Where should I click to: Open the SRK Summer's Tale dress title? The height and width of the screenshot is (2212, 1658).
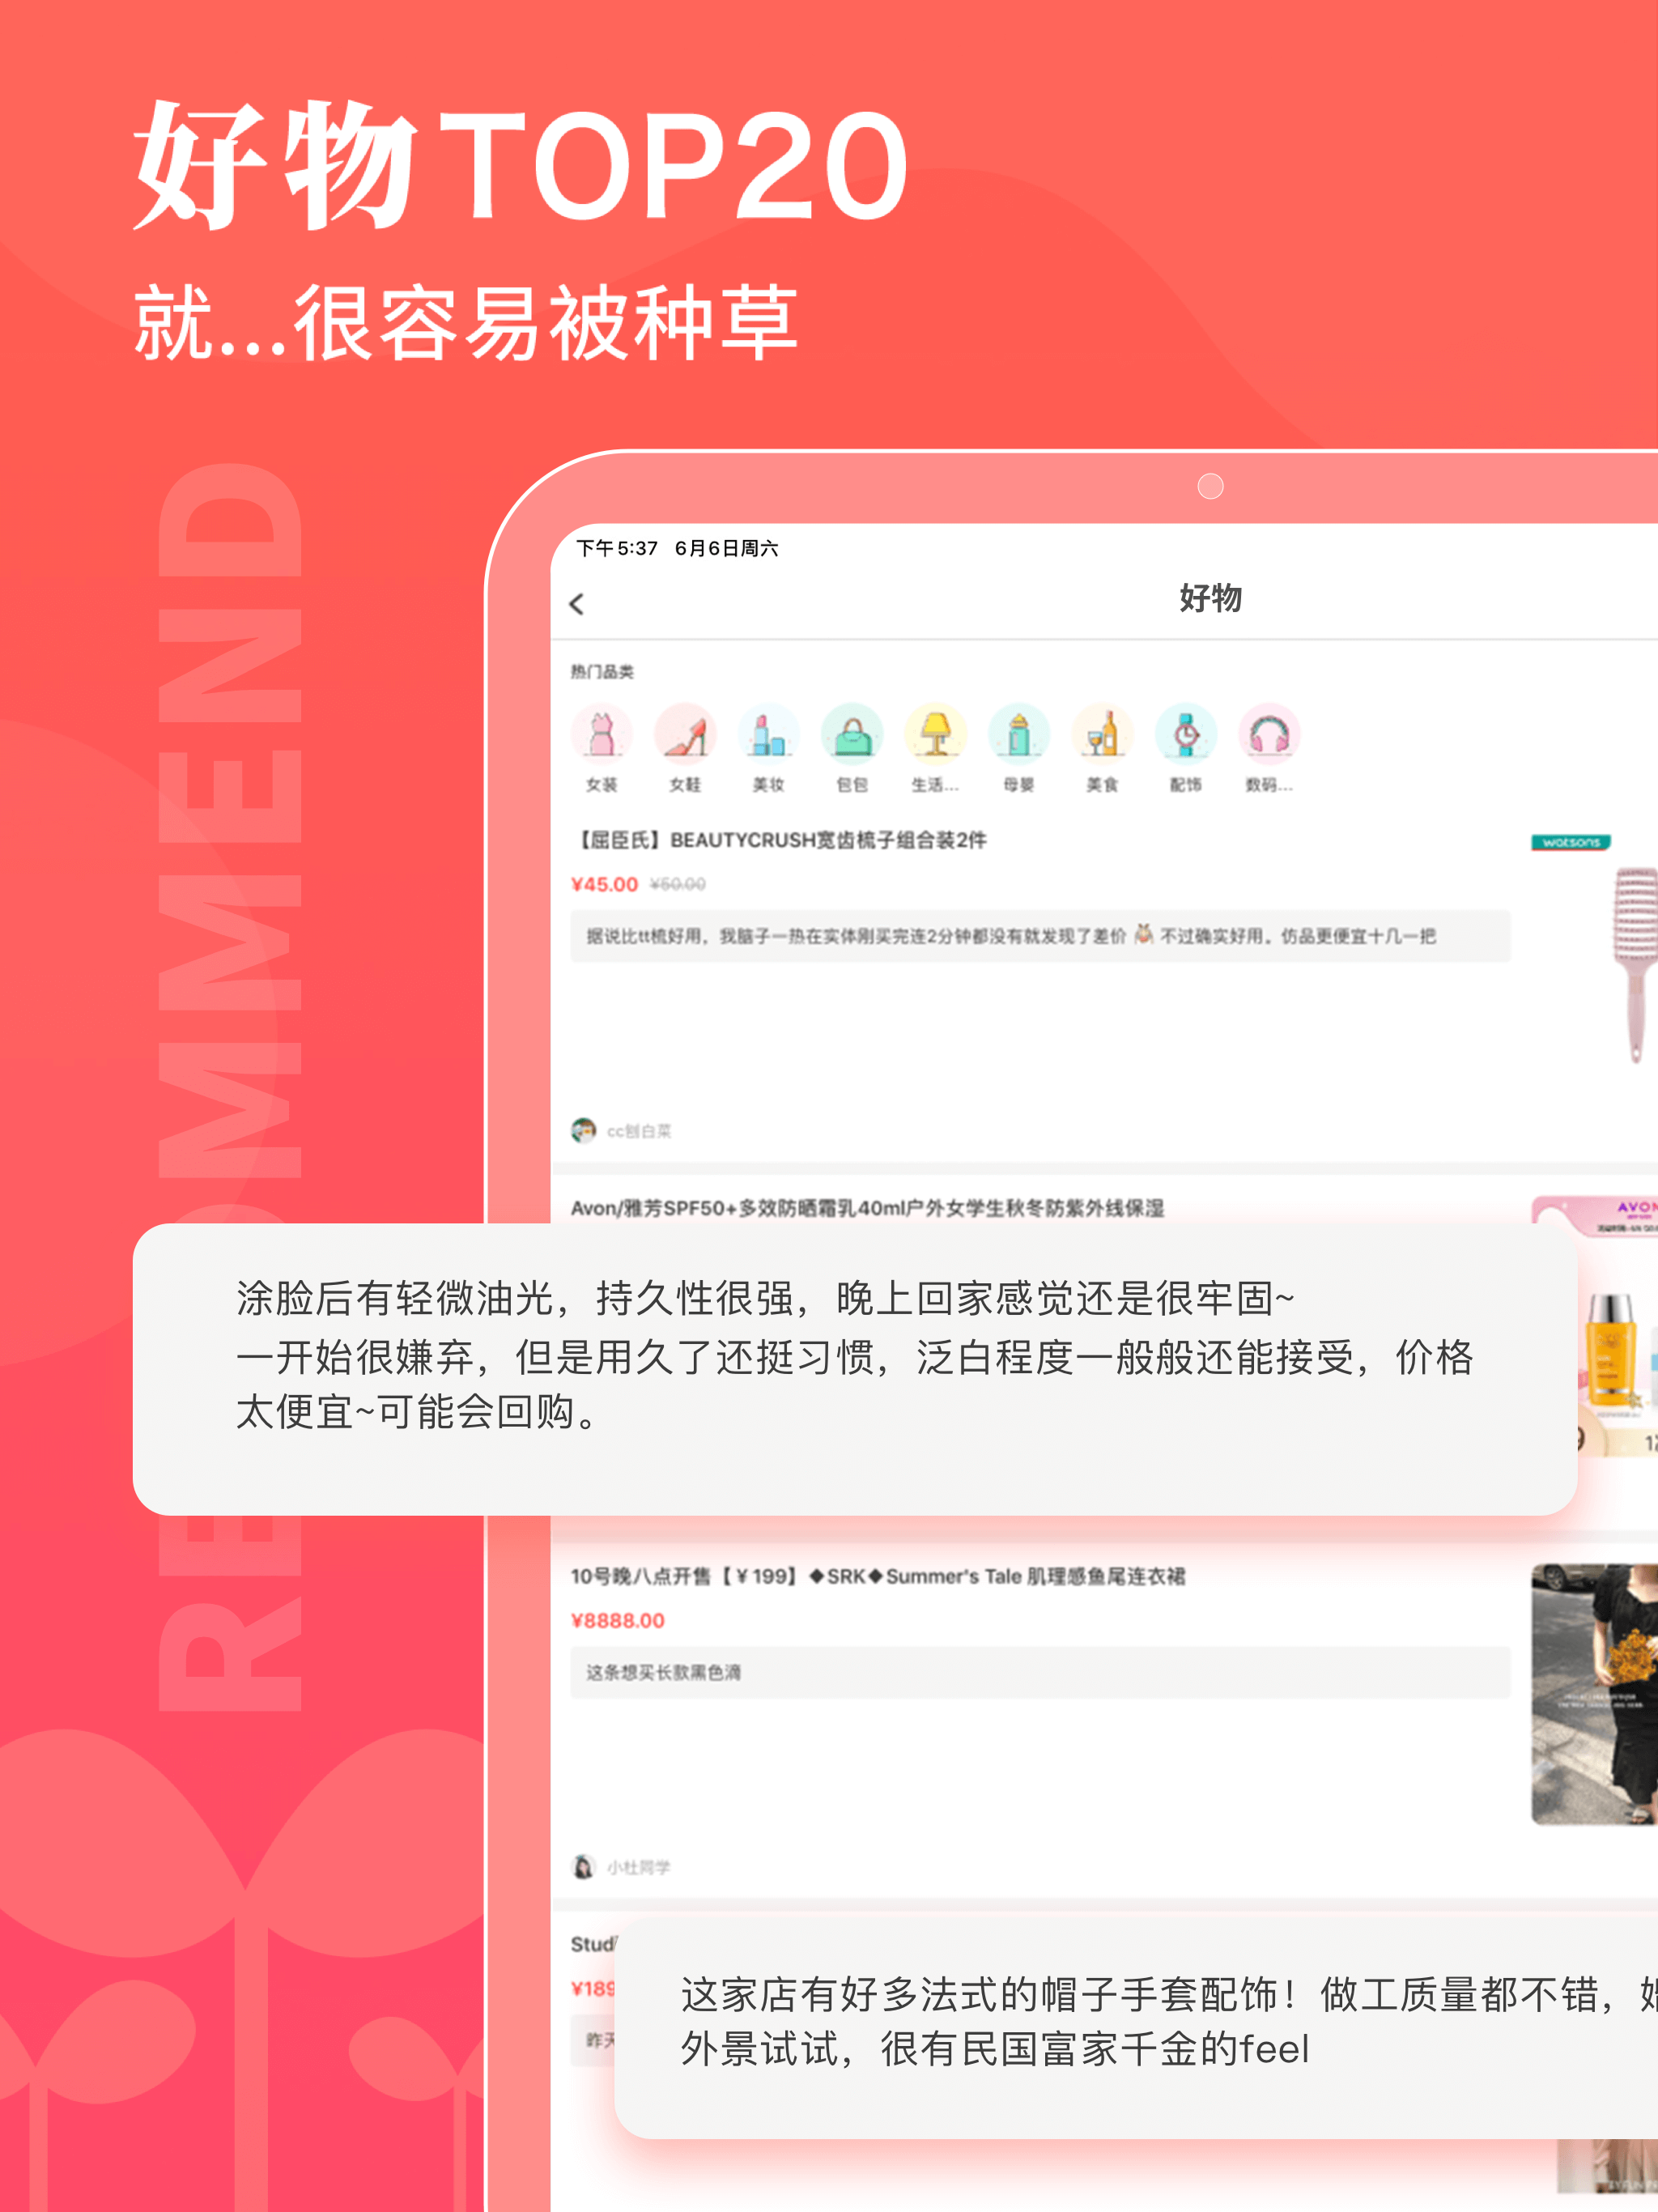(878, 1576)
